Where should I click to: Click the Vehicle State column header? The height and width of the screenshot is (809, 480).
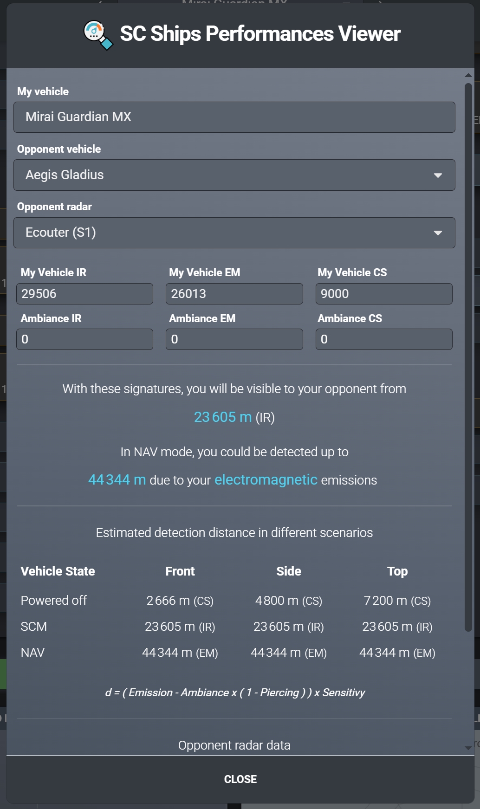58,571
